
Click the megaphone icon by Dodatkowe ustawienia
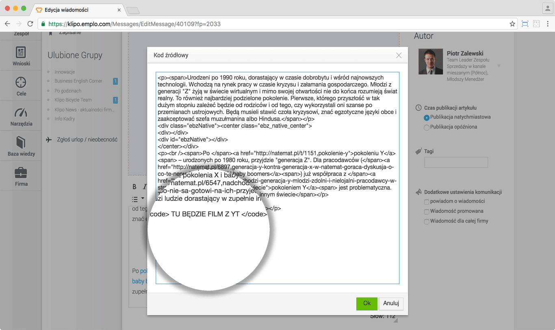pyautogui.click(x=418, y=192)
